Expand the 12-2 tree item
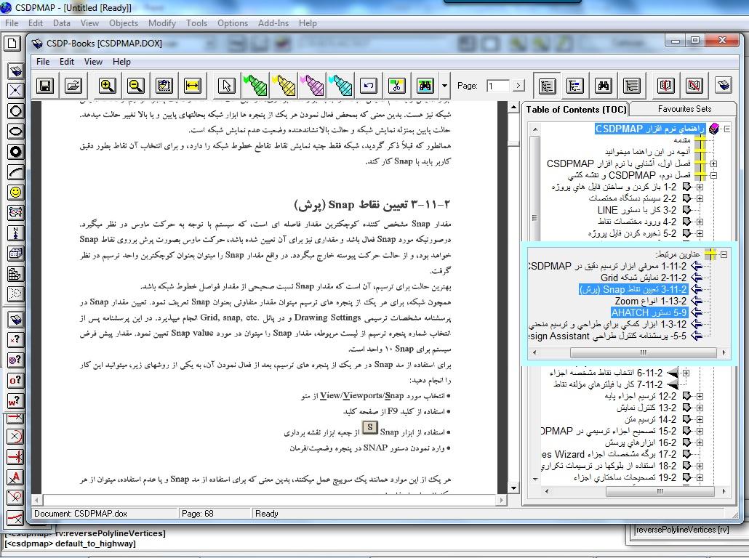This screenshot has width=749, height=558. pyautogui.click(x=700, y=396)
